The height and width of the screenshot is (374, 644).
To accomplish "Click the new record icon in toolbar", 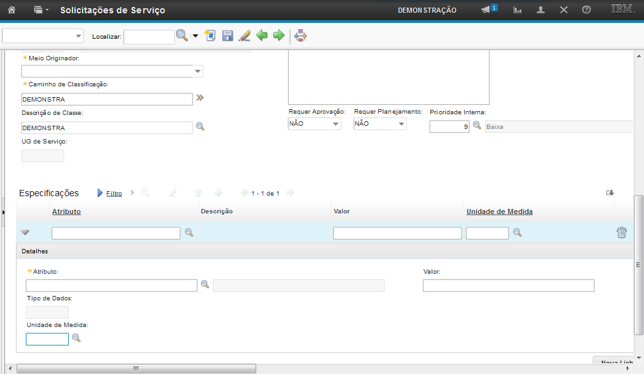I will (x=210, y=36).
